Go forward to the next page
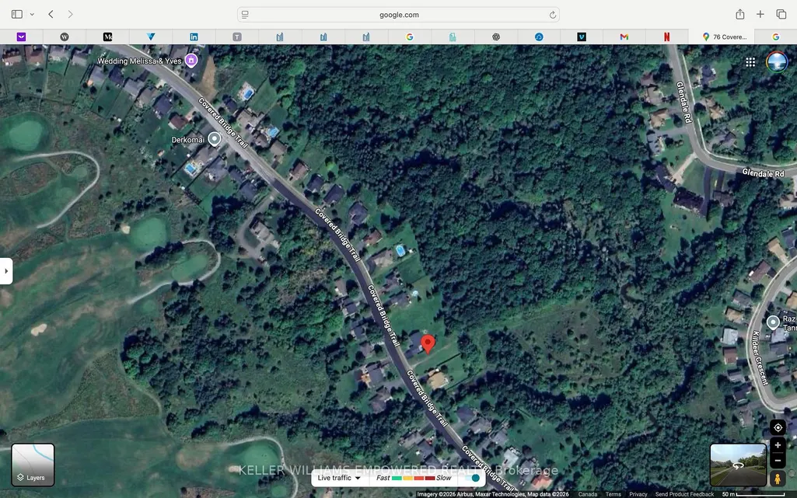 [70, 14]
